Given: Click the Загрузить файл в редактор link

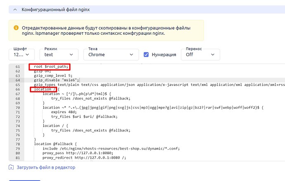Looking at the screenshot, I should click(x=46, y=167).
